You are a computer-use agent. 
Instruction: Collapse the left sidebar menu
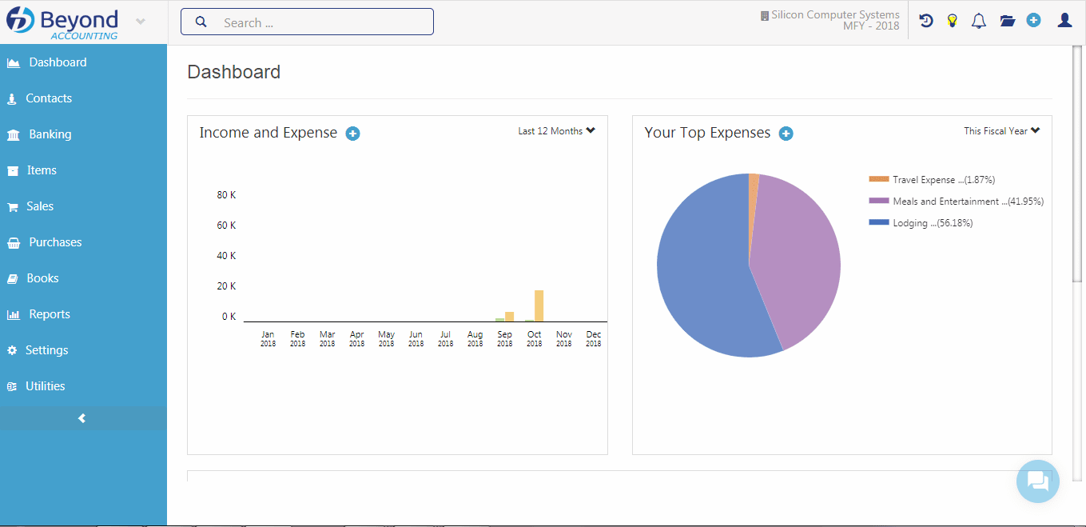(x=82, y=418)
